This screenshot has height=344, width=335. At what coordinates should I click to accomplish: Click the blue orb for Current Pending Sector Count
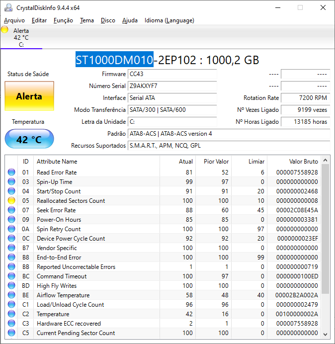(11, 333)
